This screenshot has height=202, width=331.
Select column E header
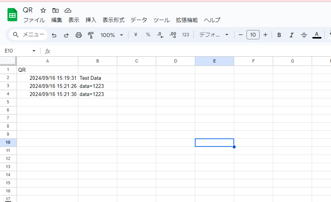click(214, 61)
